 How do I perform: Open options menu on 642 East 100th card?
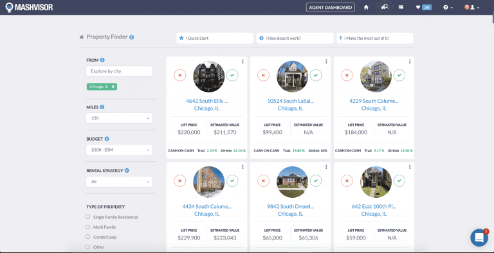point(410,167)
